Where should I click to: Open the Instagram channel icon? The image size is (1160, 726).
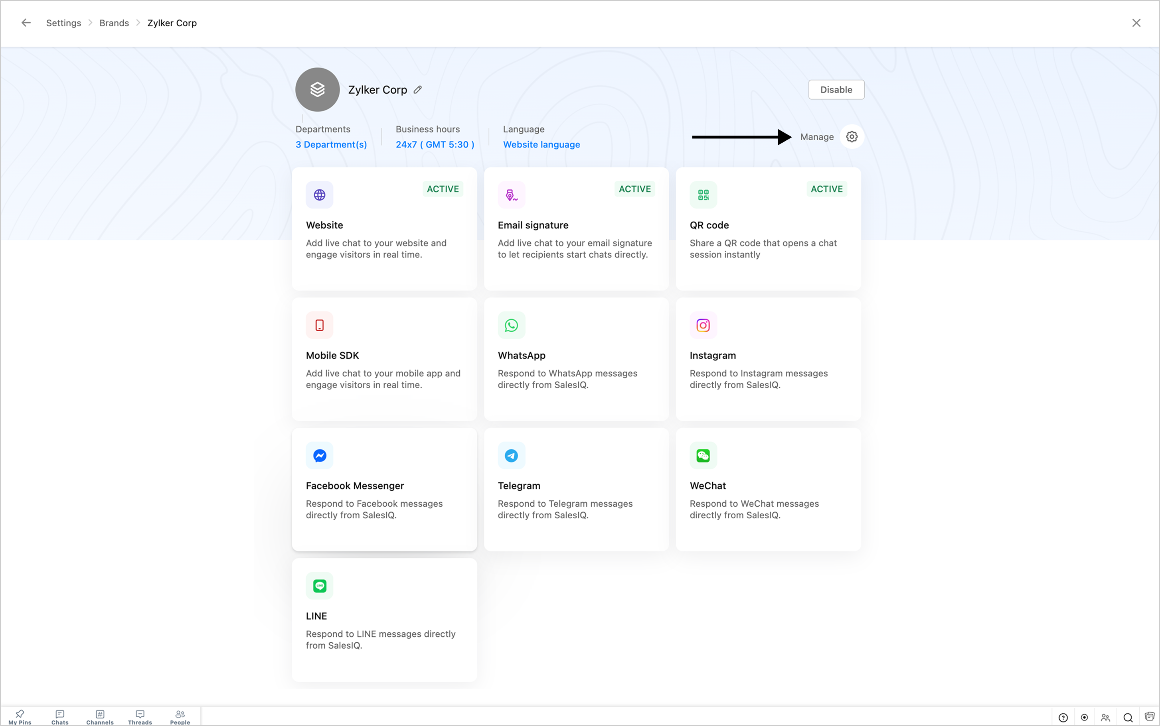coord(703,325)
